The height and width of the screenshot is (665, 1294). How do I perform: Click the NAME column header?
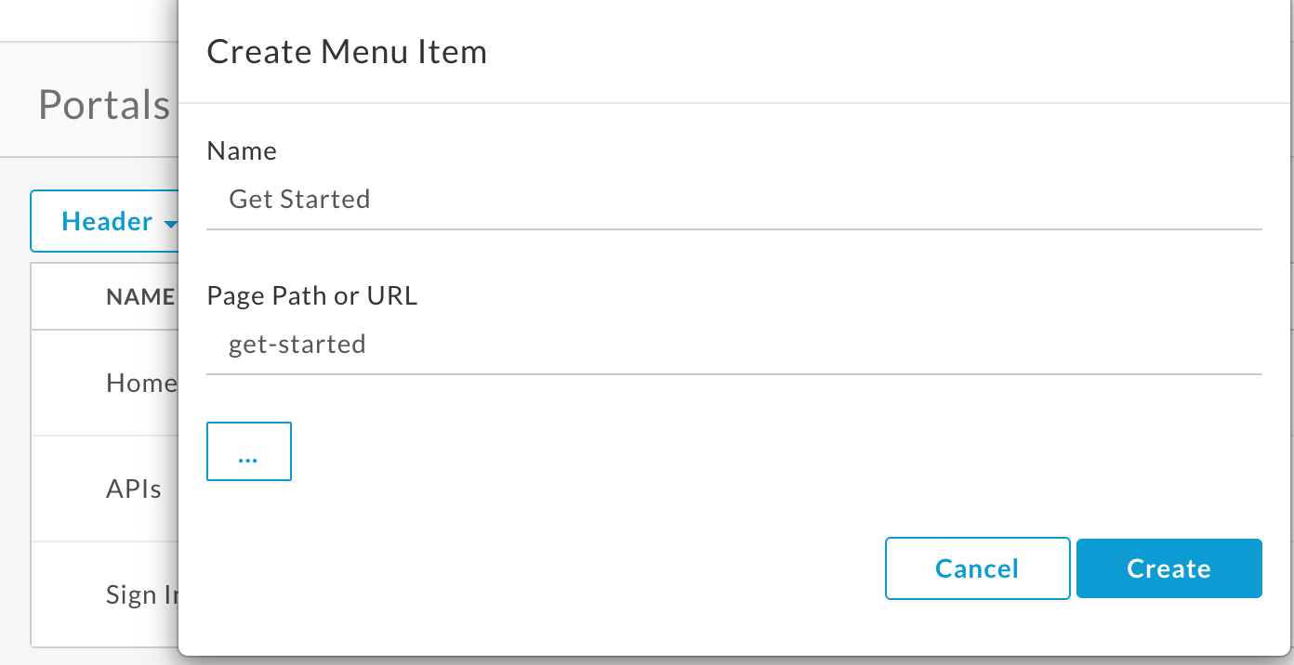pos(139,295)
